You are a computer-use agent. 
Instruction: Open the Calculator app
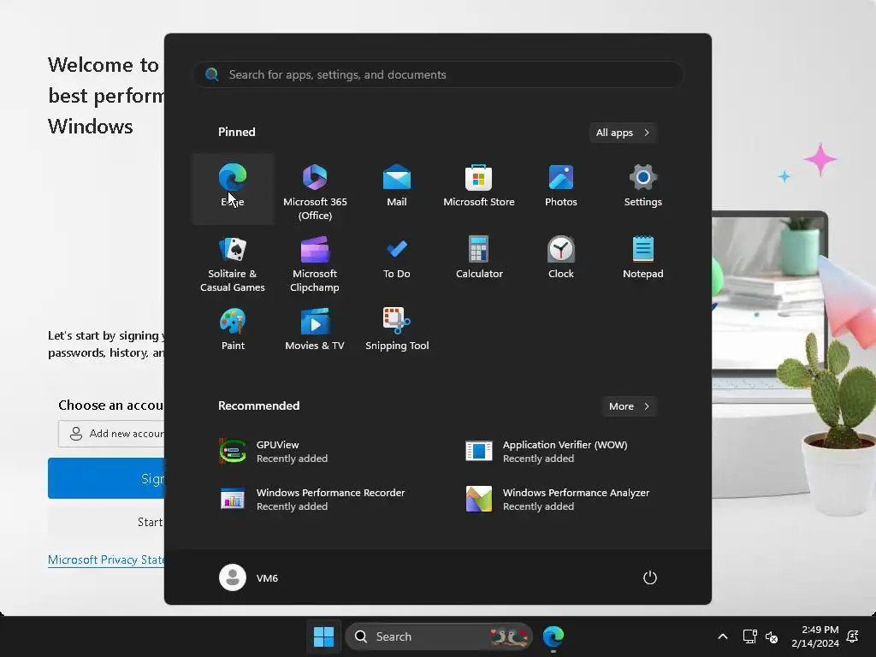tap(479, 261)
